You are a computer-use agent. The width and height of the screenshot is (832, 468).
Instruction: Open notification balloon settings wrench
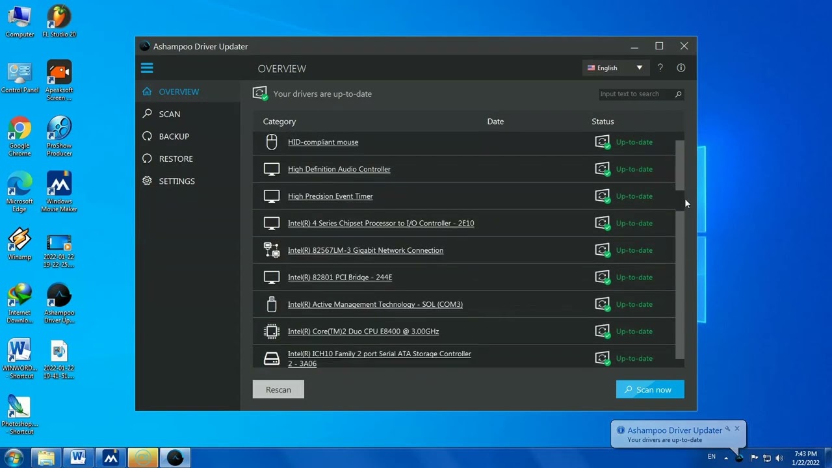(728, 429)
